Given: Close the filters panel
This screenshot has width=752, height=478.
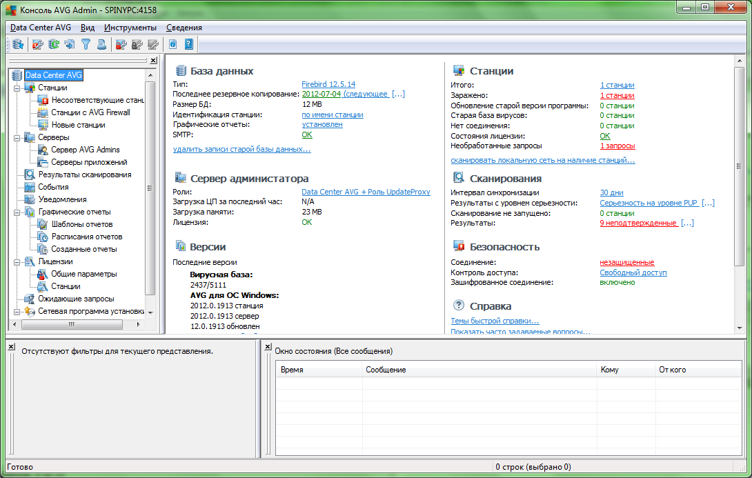Looking at the screenshot, I should 11,346.
